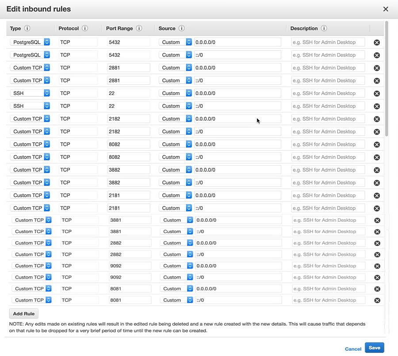The image size is (398, 356).
Task: Delete the port 2882 rule with source ::/0
Action: click(378, 254)
